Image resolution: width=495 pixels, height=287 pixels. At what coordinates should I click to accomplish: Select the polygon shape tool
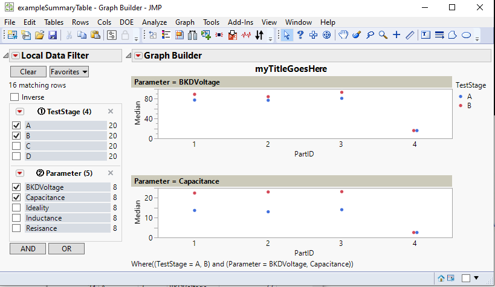[x=452, y=34]
